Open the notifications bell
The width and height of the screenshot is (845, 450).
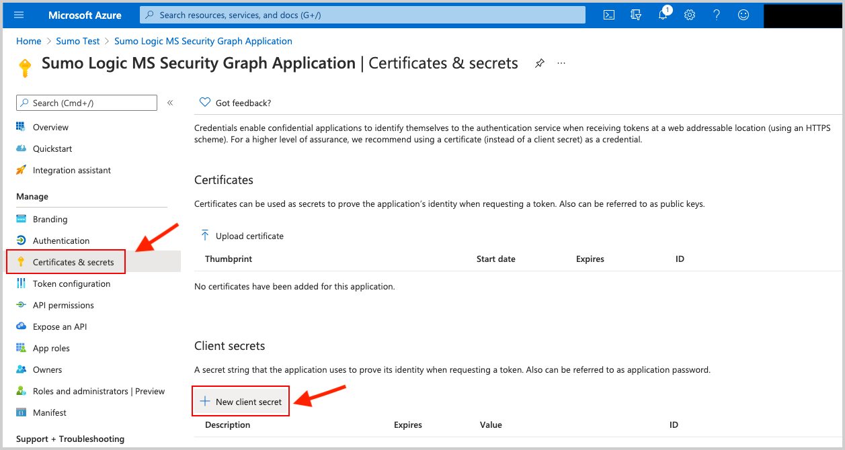[662, 14]
